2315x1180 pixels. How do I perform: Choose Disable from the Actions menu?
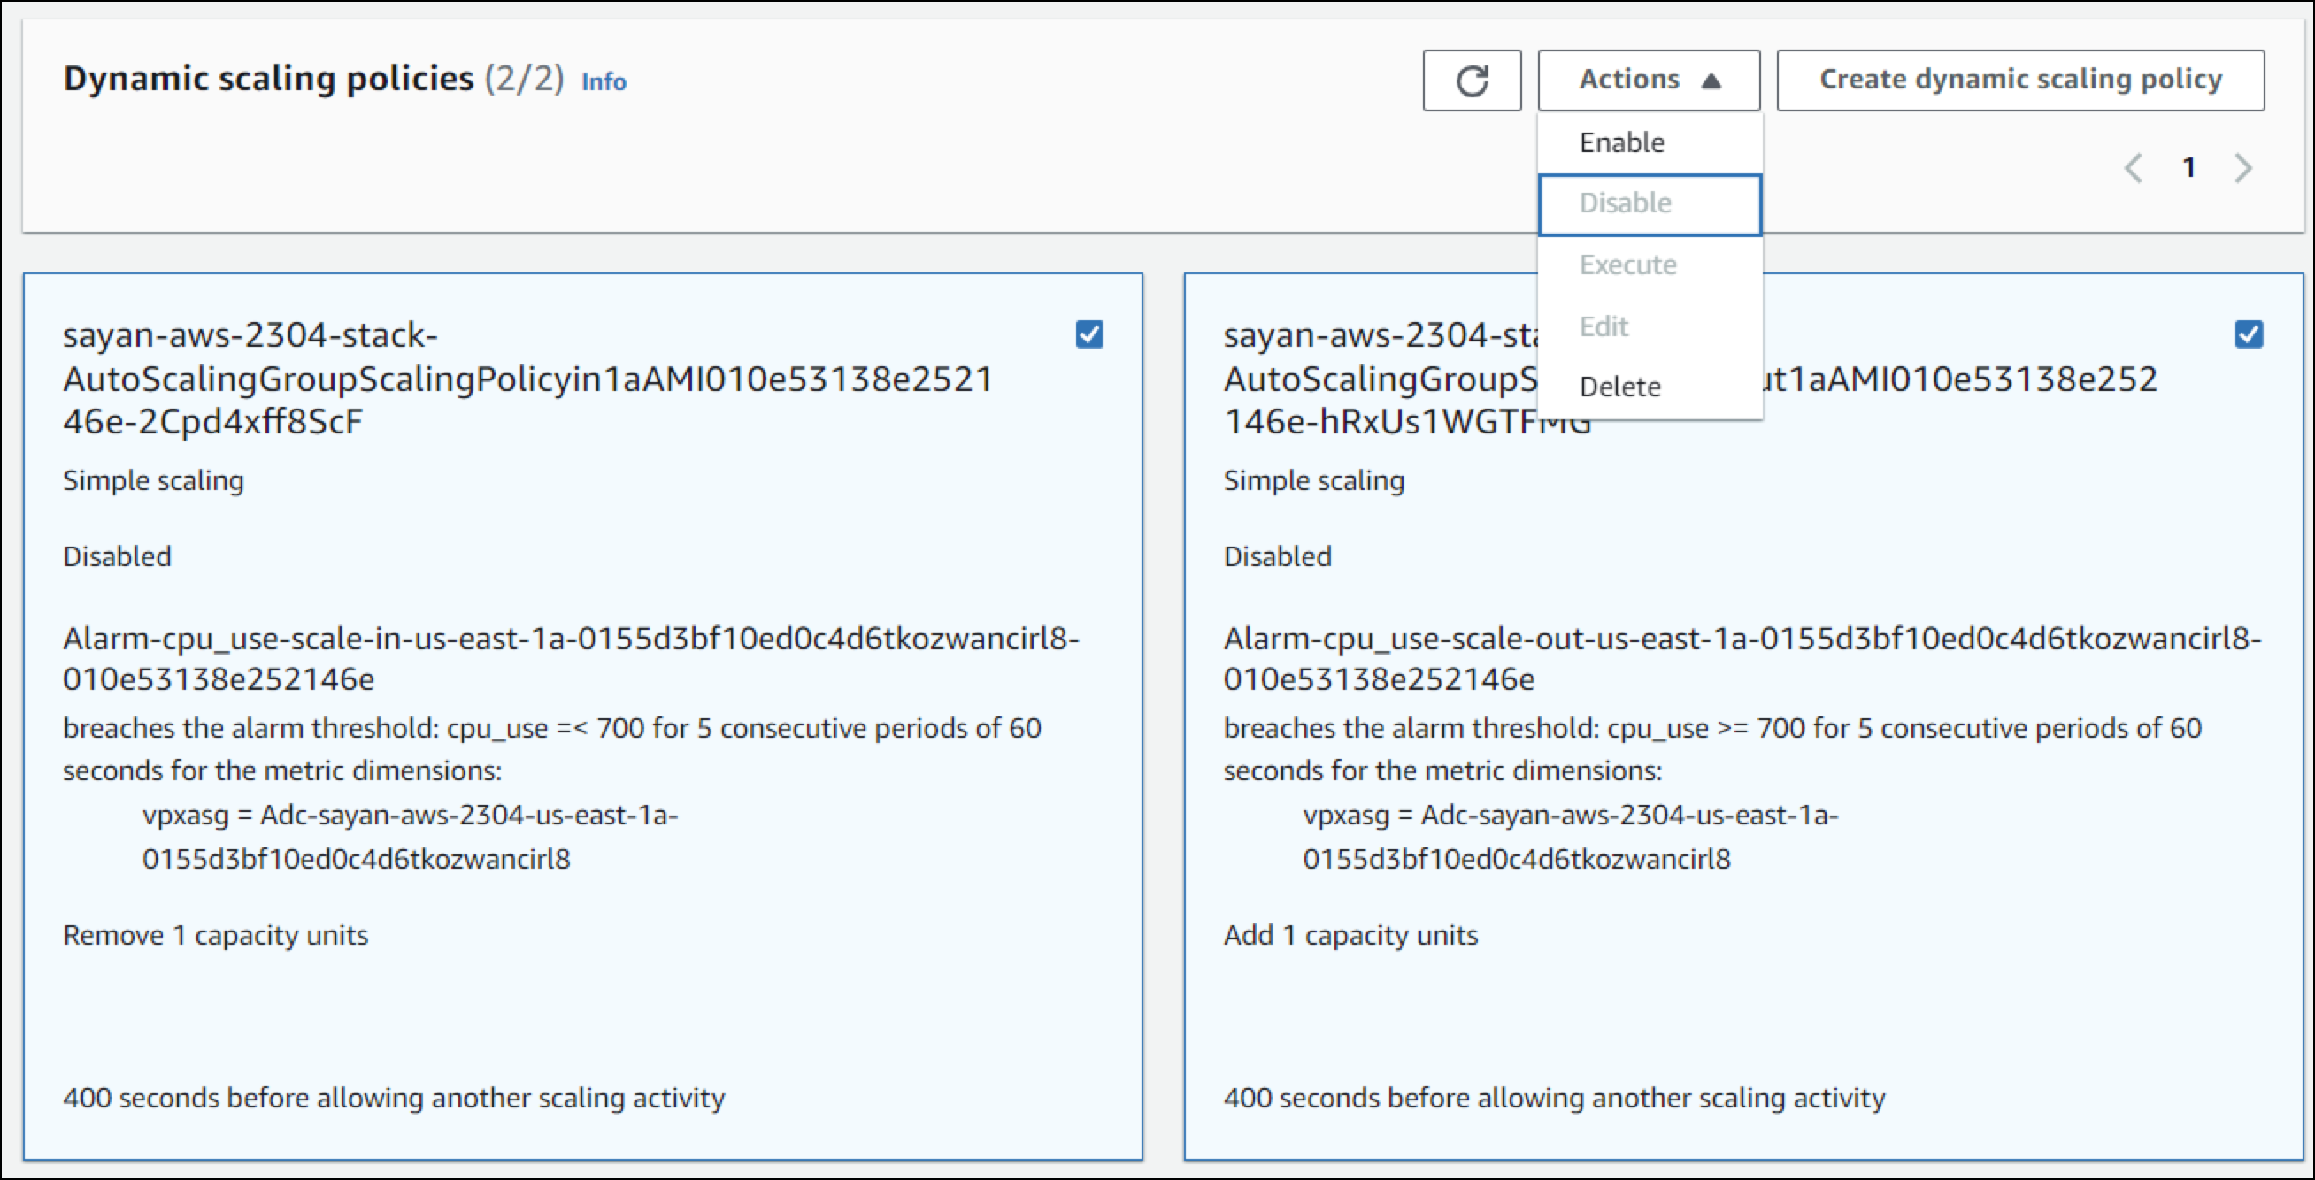click(1649, 203)
